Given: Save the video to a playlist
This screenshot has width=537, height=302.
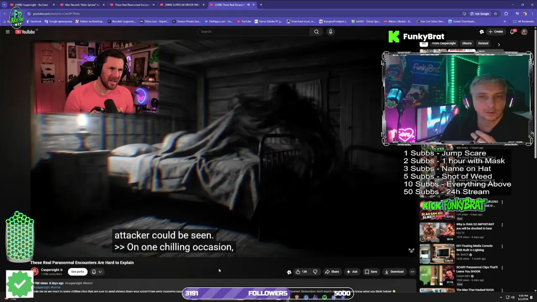Looking at the screenshot, I should (371, 271).
